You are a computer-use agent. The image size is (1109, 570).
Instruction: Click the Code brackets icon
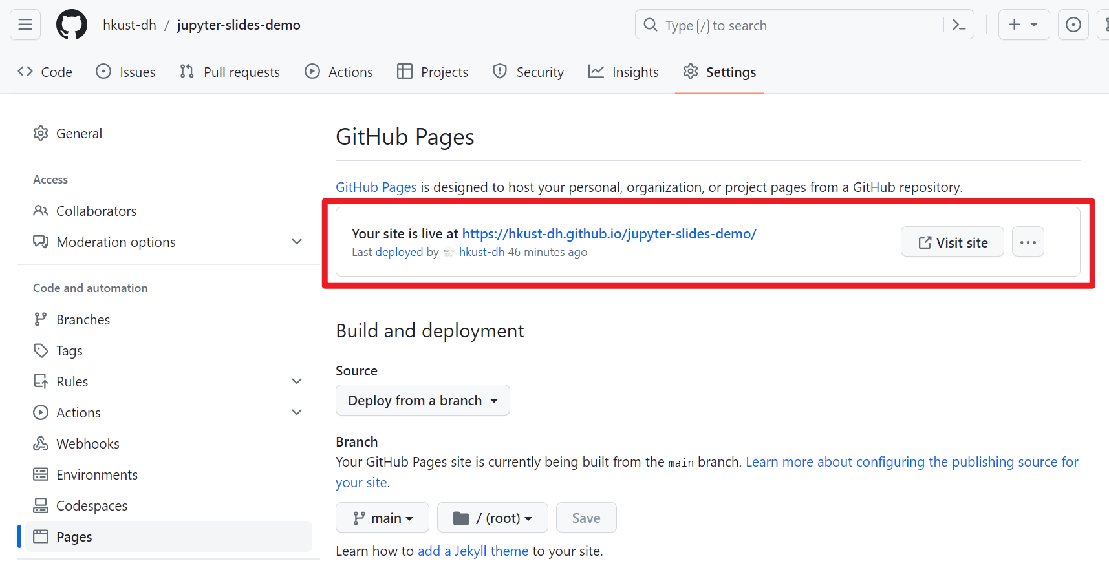25,72
